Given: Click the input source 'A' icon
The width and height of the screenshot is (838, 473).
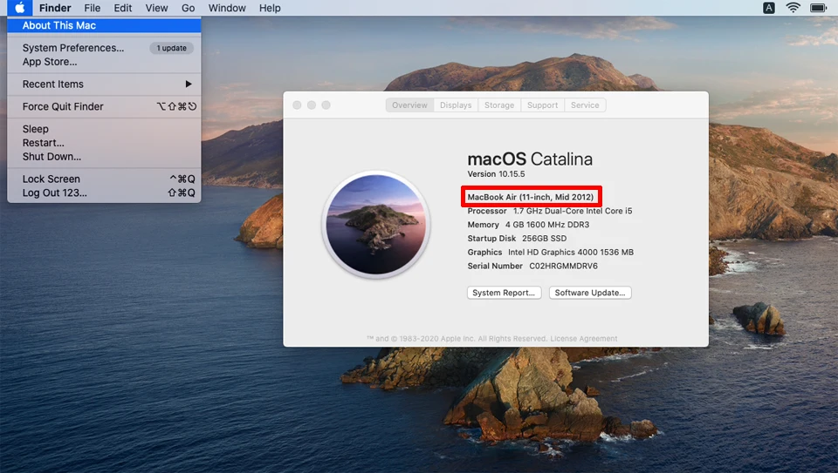Looking at the screenshot, I should 769,8.
